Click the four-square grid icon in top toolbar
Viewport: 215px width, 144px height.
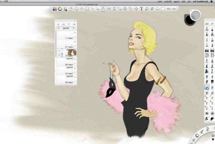55,9
